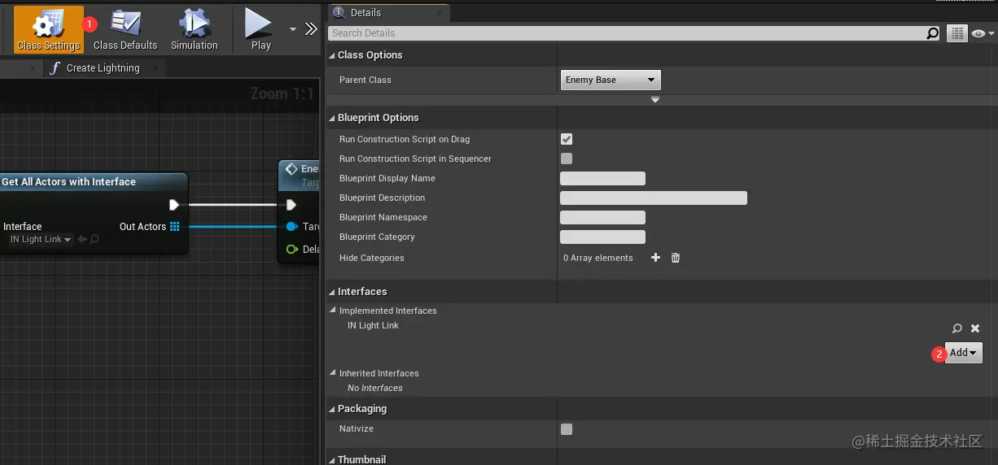
Task: Collapse the Packaging section
Action: click(332, 409)
